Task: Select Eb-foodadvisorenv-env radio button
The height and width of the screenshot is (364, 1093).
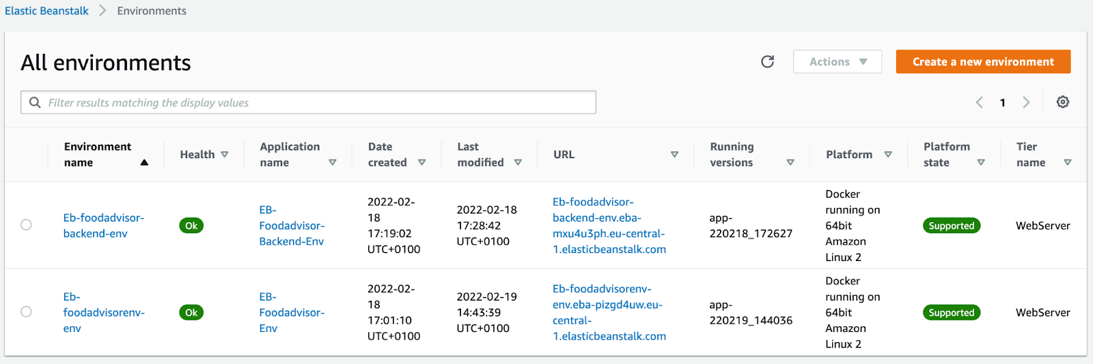Action: pos(26,312)
